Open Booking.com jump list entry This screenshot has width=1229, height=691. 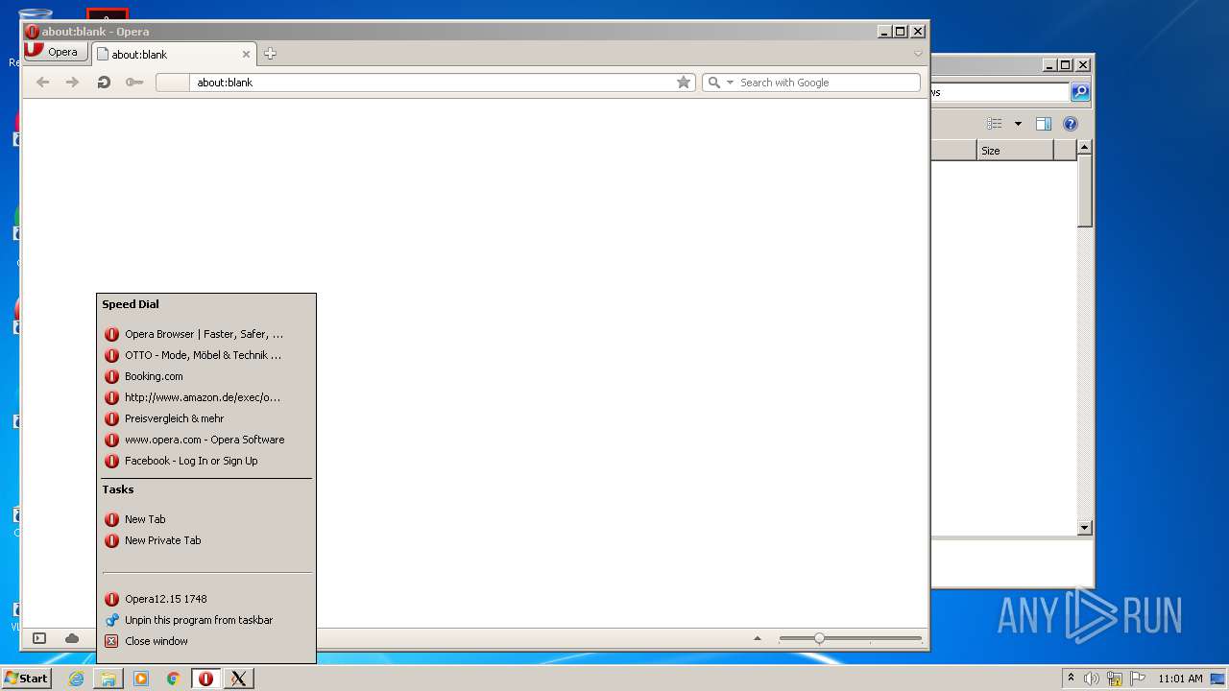[206, 376]
